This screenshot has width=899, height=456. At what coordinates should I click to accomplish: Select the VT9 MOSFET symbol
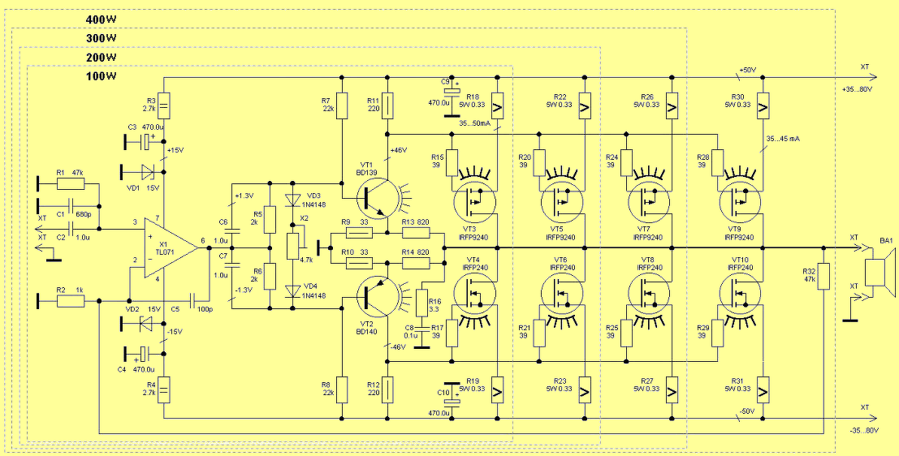pos(740,202)
